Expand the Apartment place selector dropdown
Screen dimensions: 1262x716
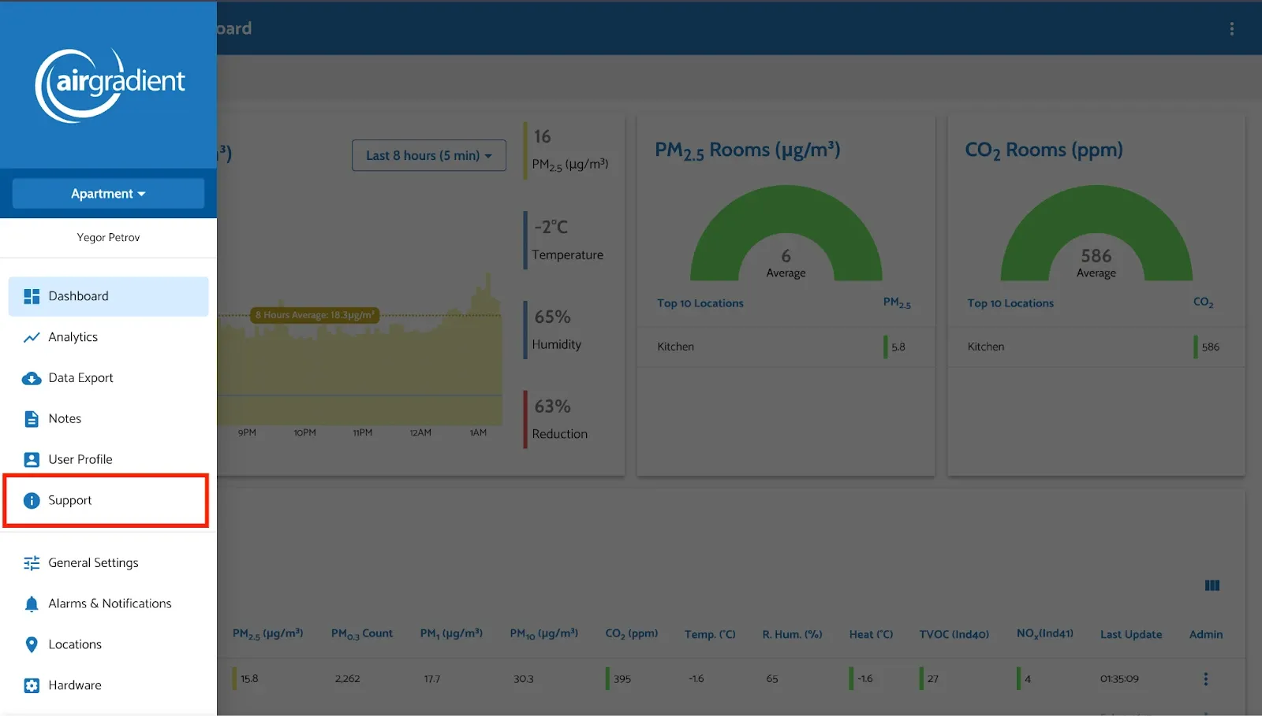click(108, 194)
